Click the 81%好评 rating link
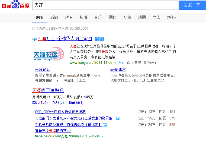Screen dimensions: 206x142 [x=151, y=63]
